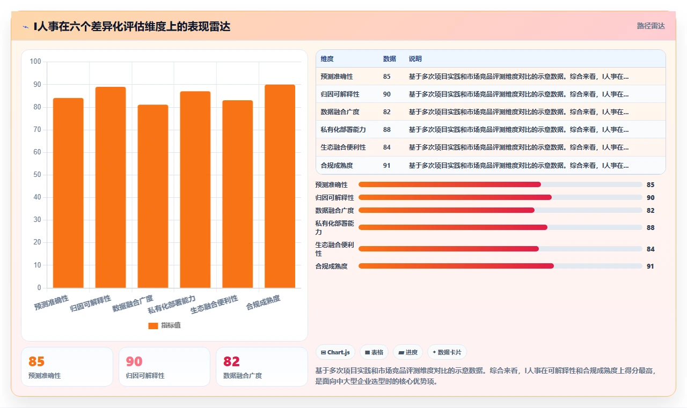Viewport: 687px width, 408px height.
Task: Click the 合规成熟度 progress bar
Action: (x=500, y=266)
